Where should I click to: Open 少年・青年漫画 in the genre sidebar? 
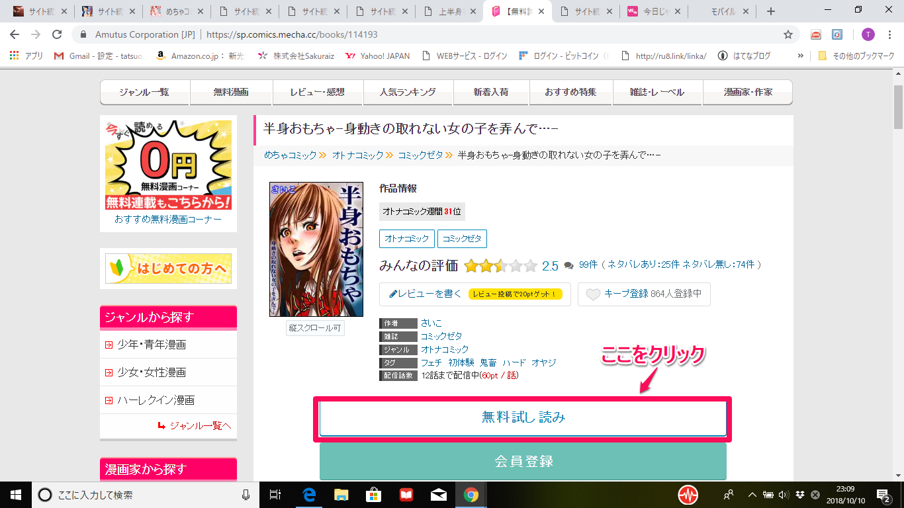pyautogui.click(x=152, y=345)
